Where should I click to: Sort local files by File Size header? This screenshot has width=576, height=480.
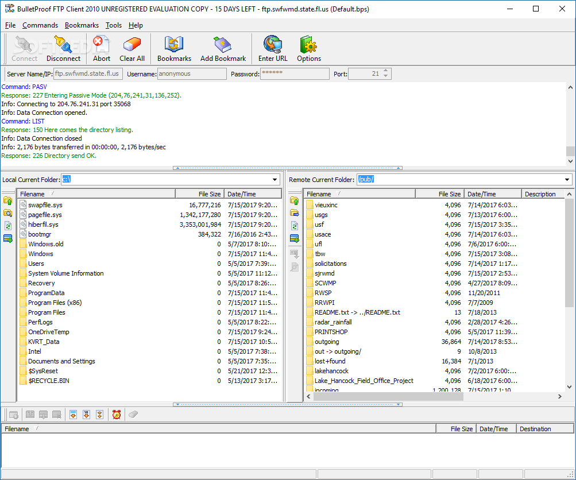point(200,194)
